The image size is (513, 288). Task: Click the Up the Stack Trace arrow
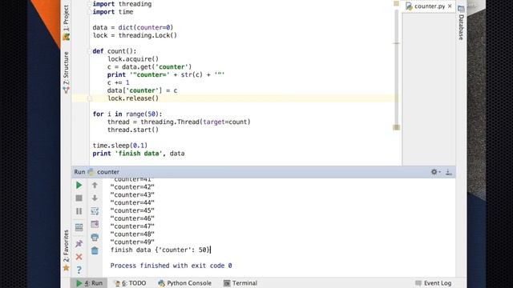coord(95,185)
